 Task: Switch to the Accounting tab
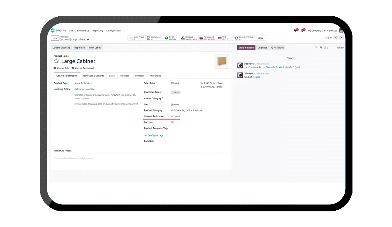point(155,76)
